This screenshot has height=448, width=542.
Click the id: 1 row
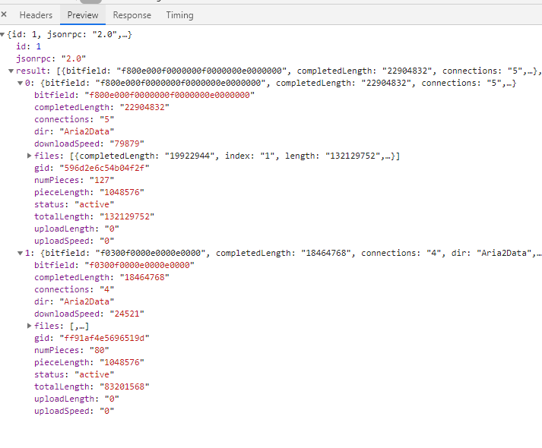(x=28, y=46)
